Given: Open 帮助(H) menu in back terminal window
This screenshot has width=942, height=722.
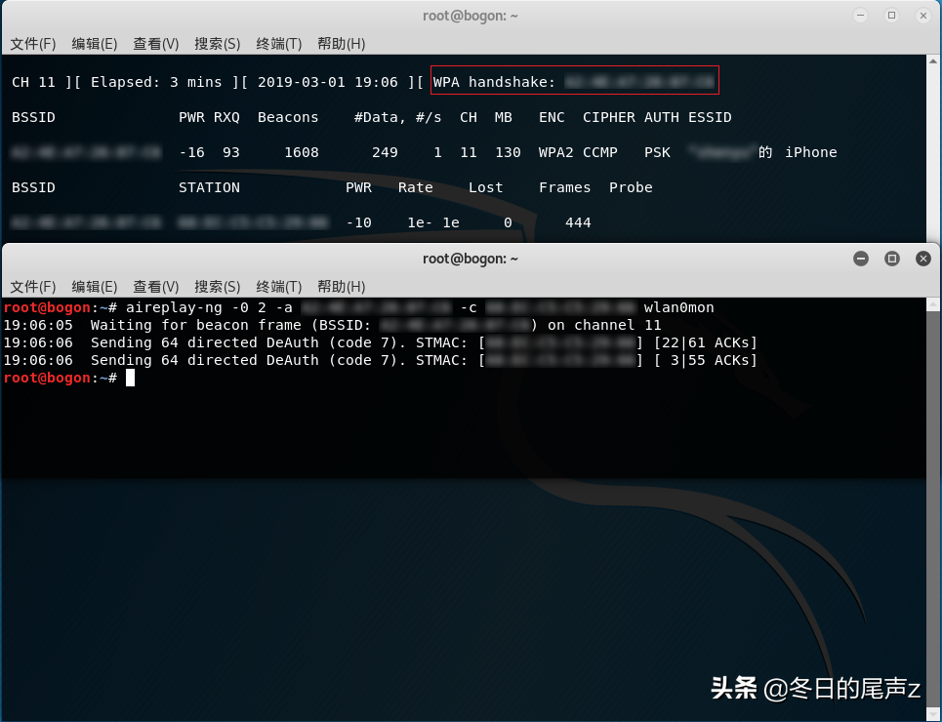Looking at the screenshot, I should click(x=341, y=44).
